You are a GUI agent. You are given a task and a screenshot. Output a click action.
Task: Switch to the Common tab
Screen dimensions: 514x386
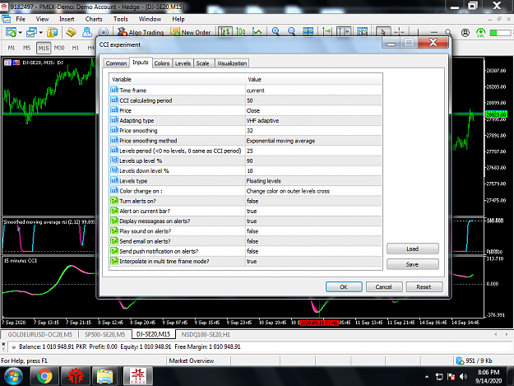click(116, 63)
